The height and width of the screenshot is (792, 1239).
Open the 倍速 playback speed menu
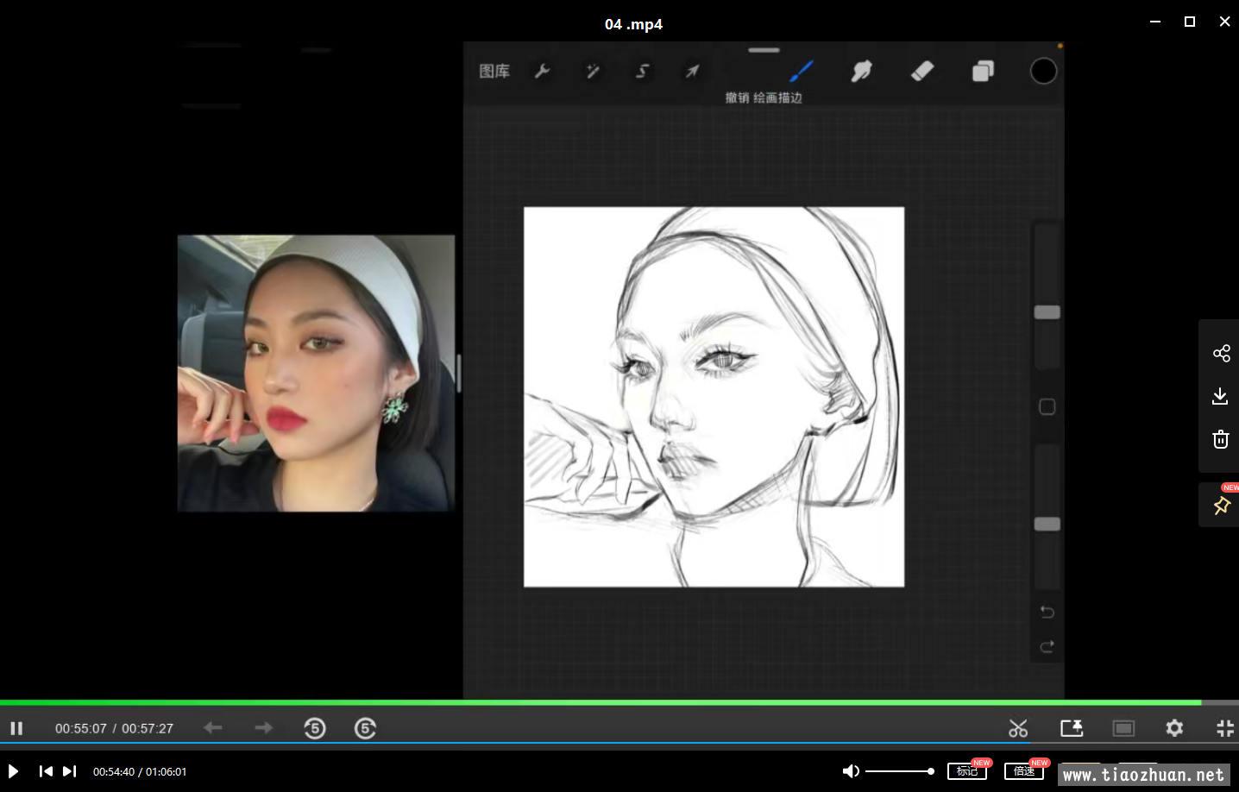tap(1023, 771)
